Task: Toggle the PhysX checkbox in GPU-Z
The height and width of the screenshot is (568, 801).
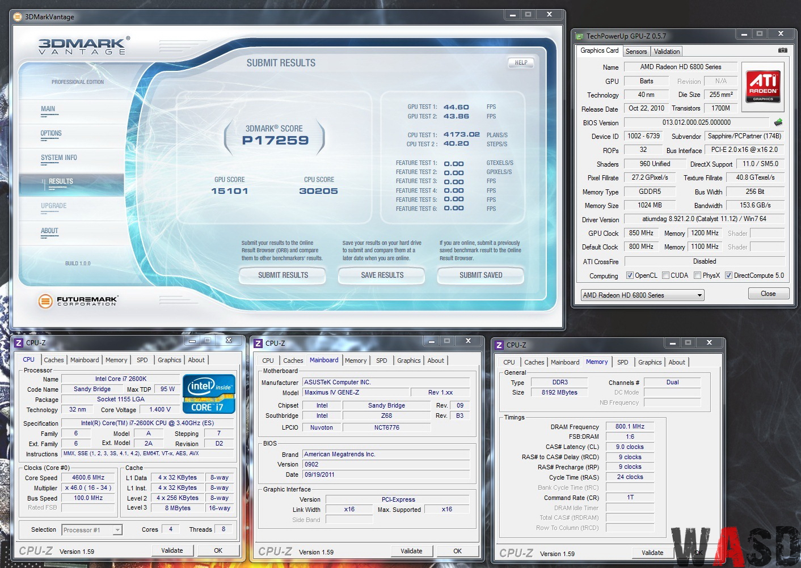Action: coord(697,275)
